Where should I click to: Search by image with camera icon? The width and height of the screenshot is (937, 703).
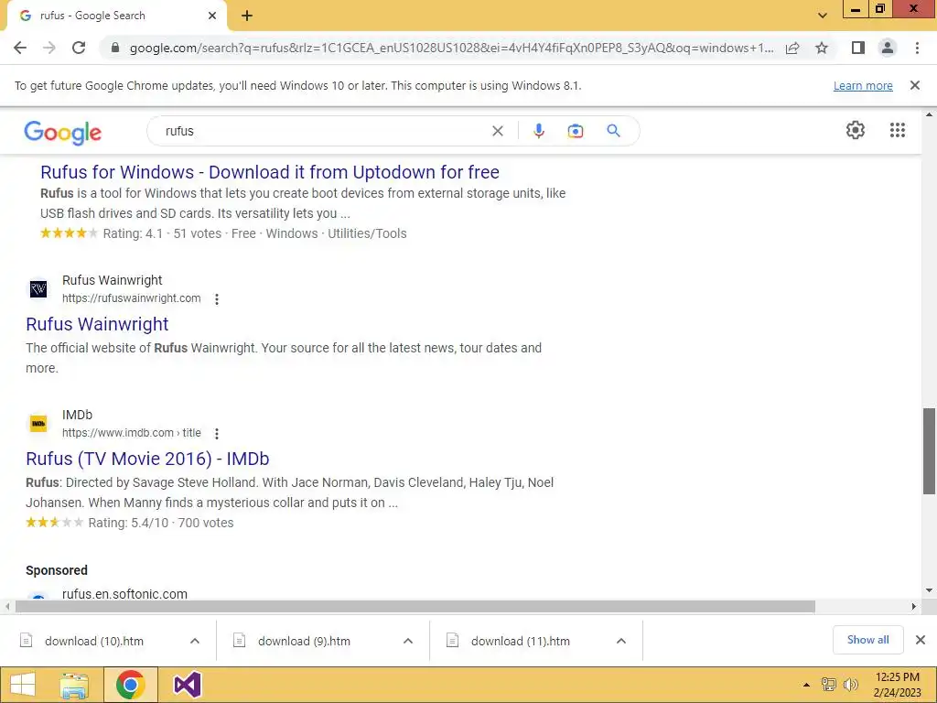(575, 131)
